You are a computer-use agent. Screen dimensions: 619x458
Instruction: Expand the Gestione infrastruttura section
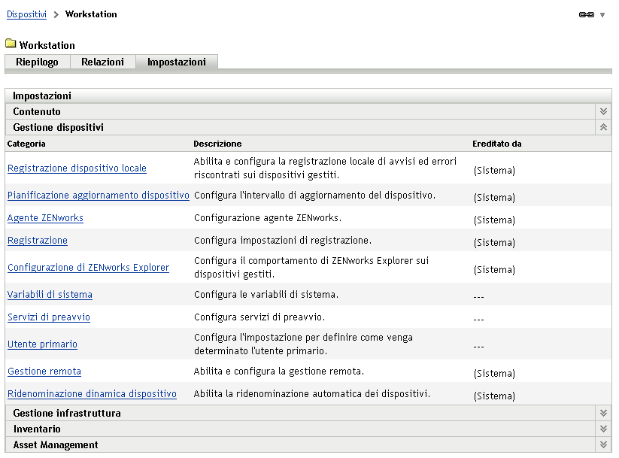coord(602,412)
